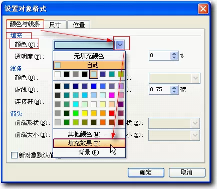Pick the gold color swatch
This screenshot has height=189, width=217.
pyautogui.click(x=94, y=113)
